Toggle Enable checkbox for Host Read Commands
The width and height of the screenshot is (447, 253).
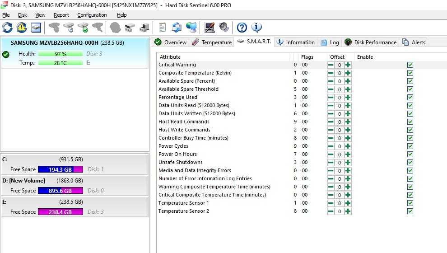click(x=410, y=122)
